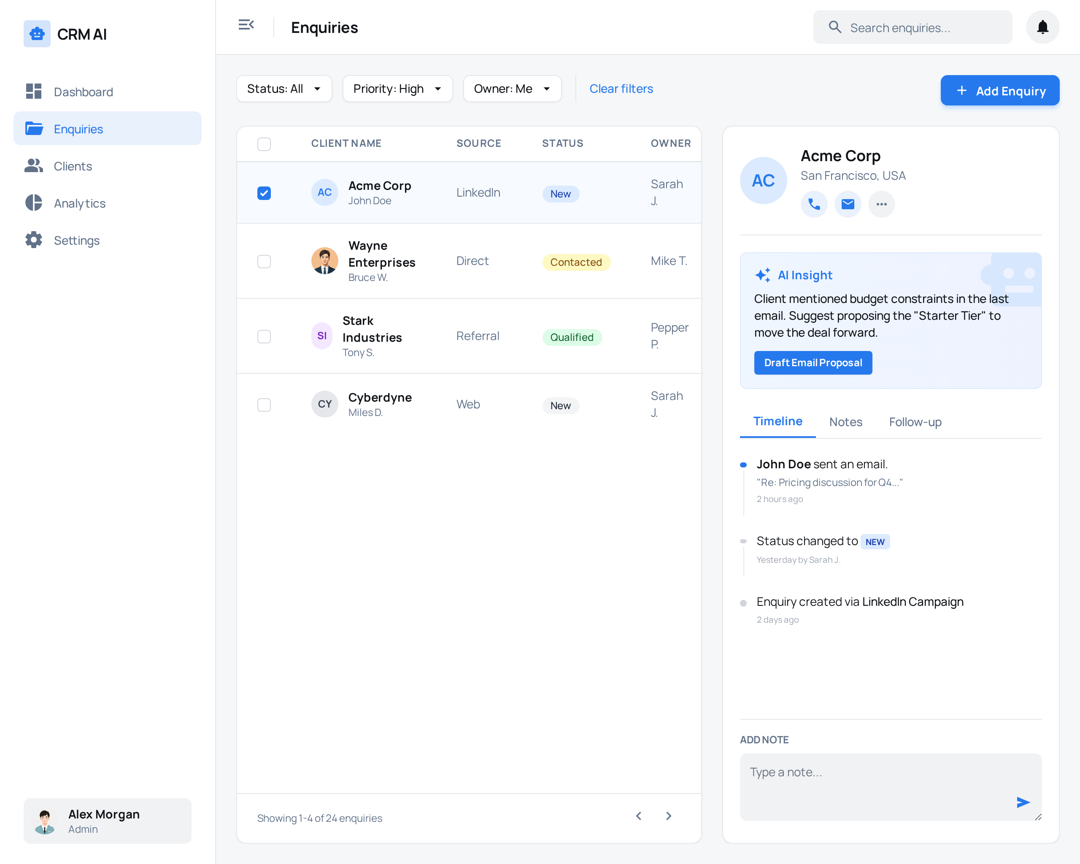Click the Mike T. owner cell
Image resolution: width=1080 pixels, height=864 pixels.
click(x=669, y=261)
